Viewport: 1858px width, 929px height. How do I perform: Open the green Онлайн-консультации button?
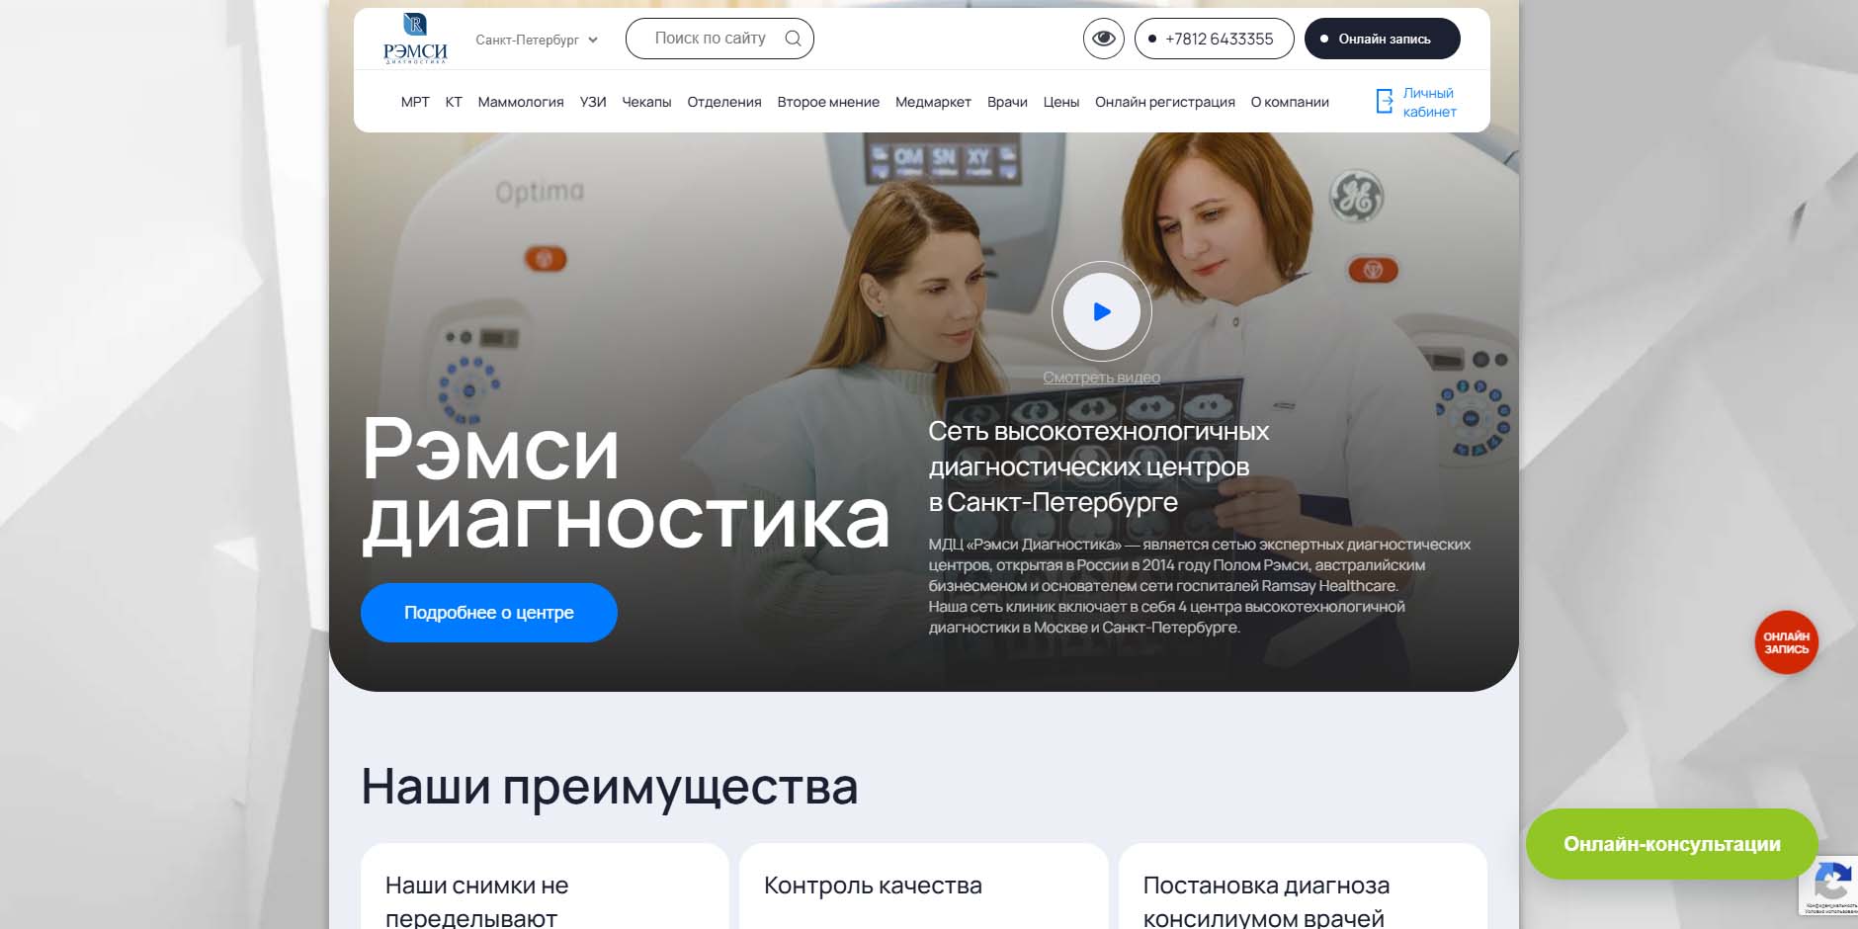(1671, 844)
